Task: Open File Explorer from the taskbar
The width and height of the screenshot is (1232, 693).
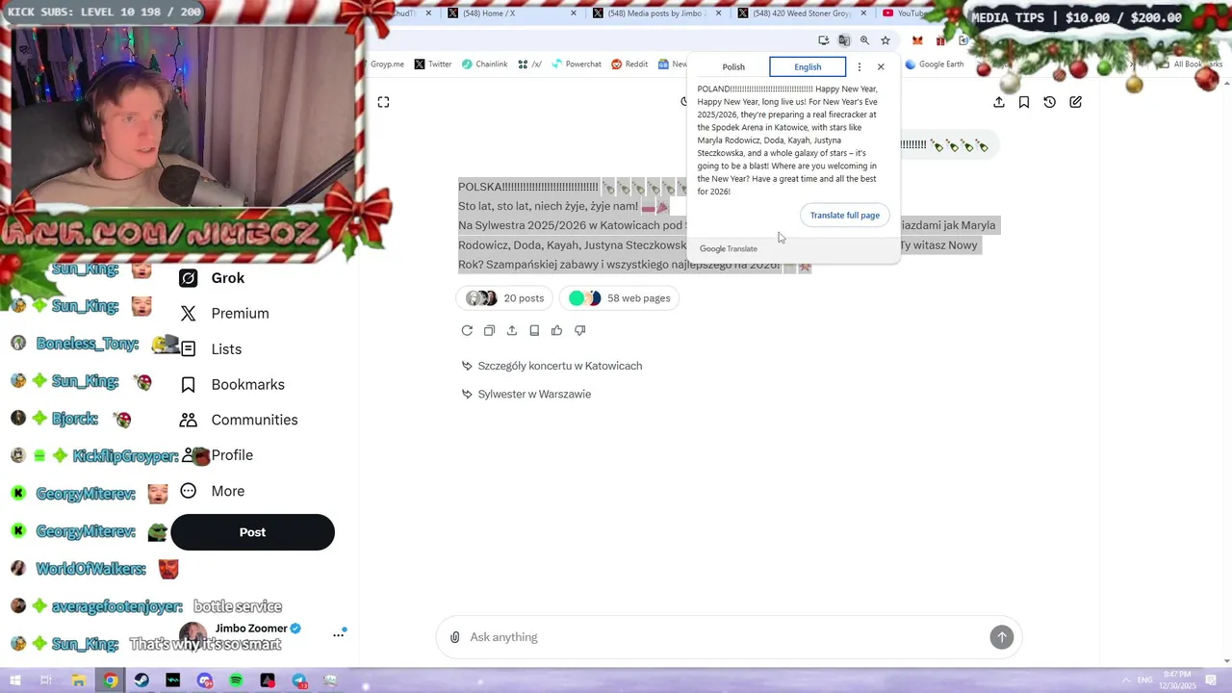Action: [x=79, y=680]
